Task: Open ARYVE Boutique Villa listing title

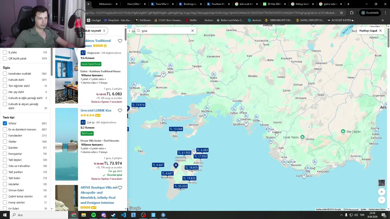Action: [x=99, y=195]
